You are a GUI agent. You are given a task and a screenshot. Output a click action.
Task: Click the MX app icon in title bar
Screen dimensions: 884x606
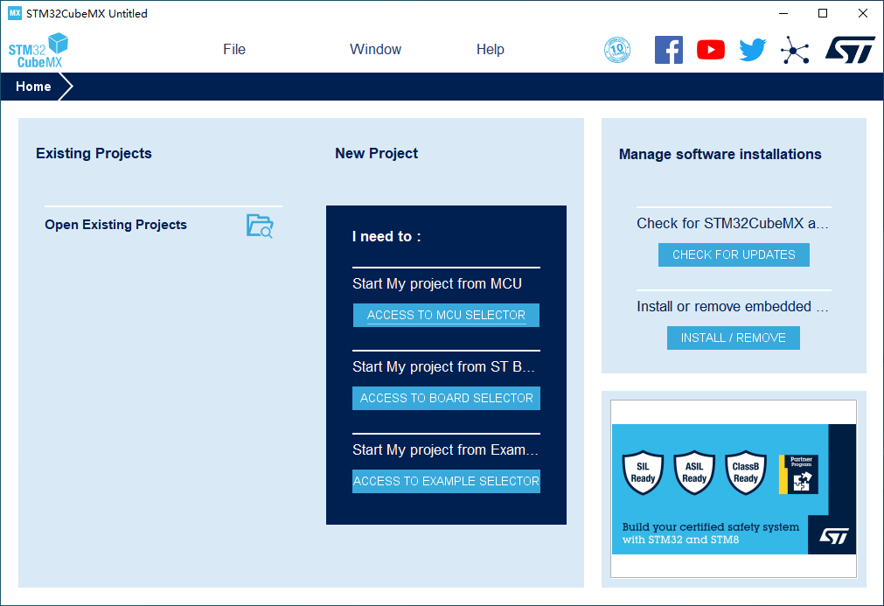pyautogui.click(x=14, y=13)
